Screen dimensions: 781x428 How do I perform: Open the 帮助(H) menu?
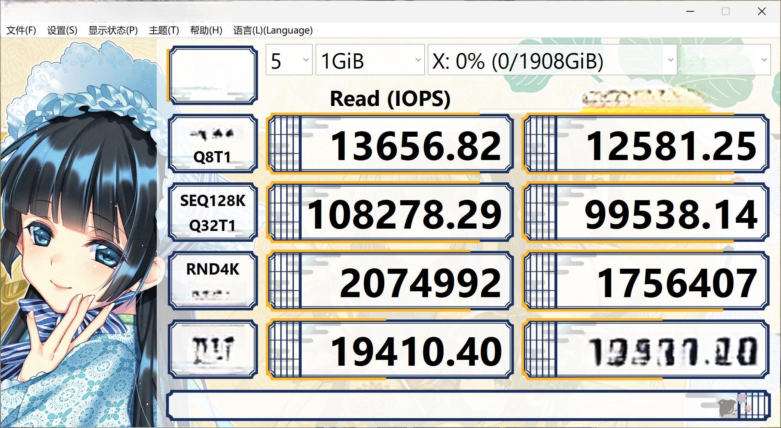[x=206, y=30]
